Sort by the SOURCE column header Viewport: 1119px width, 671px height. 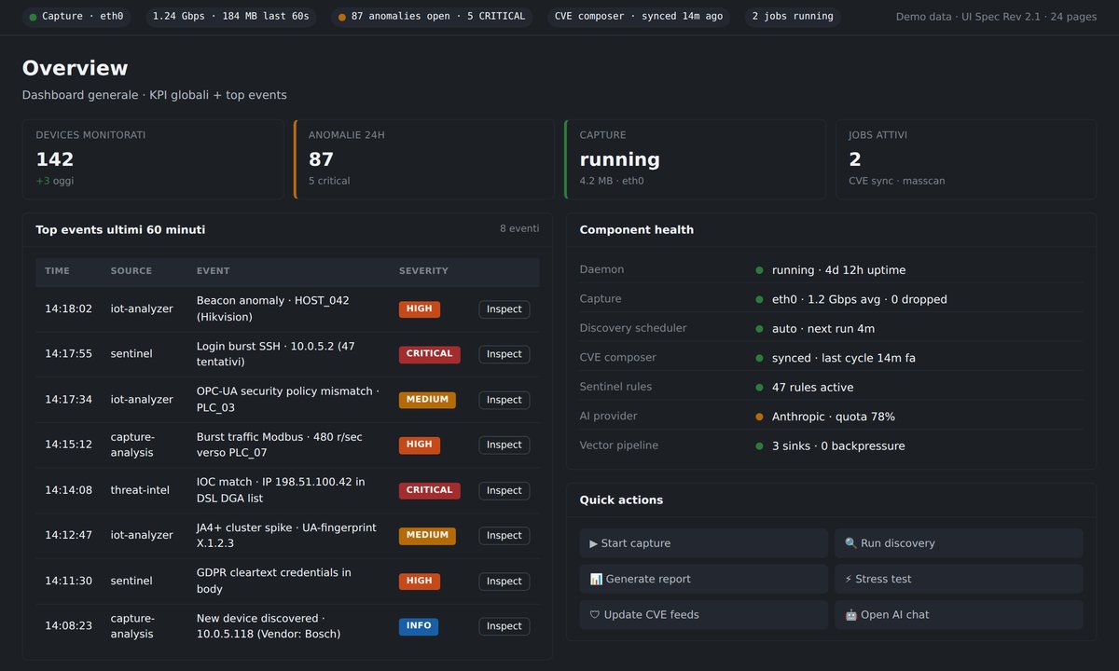pyautogui.click(x=131, y=271)
